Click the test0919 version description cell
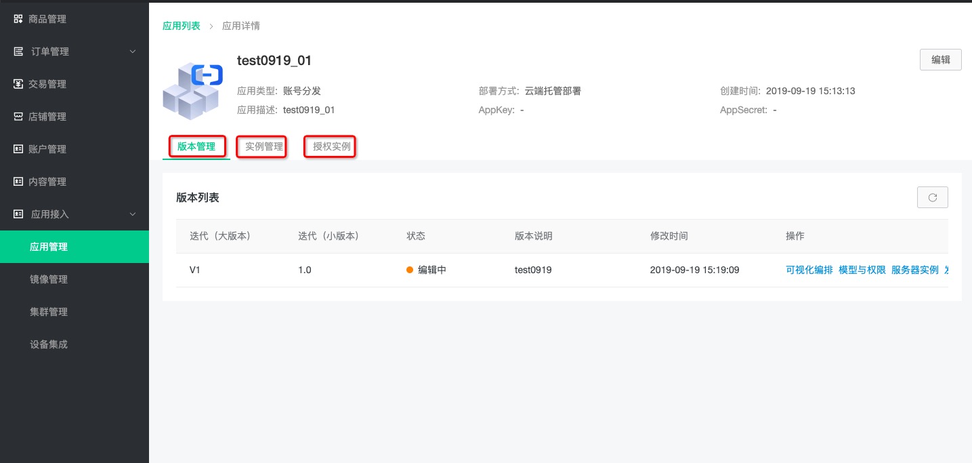Image resolution: width=972 pixels, height=463 pixels. coord(533,270)
